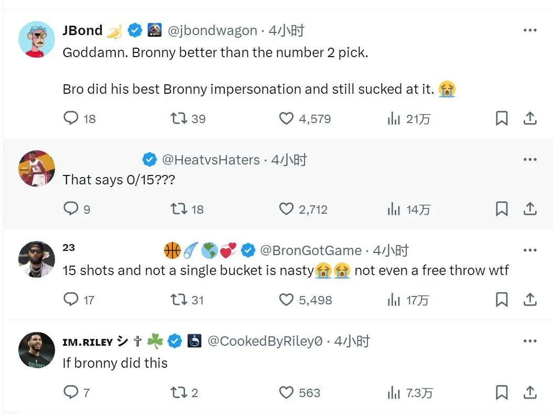This screenshot has width=553, height=417.
Task: Open @jbondwagon profile link
Action: tap(212, 31)
